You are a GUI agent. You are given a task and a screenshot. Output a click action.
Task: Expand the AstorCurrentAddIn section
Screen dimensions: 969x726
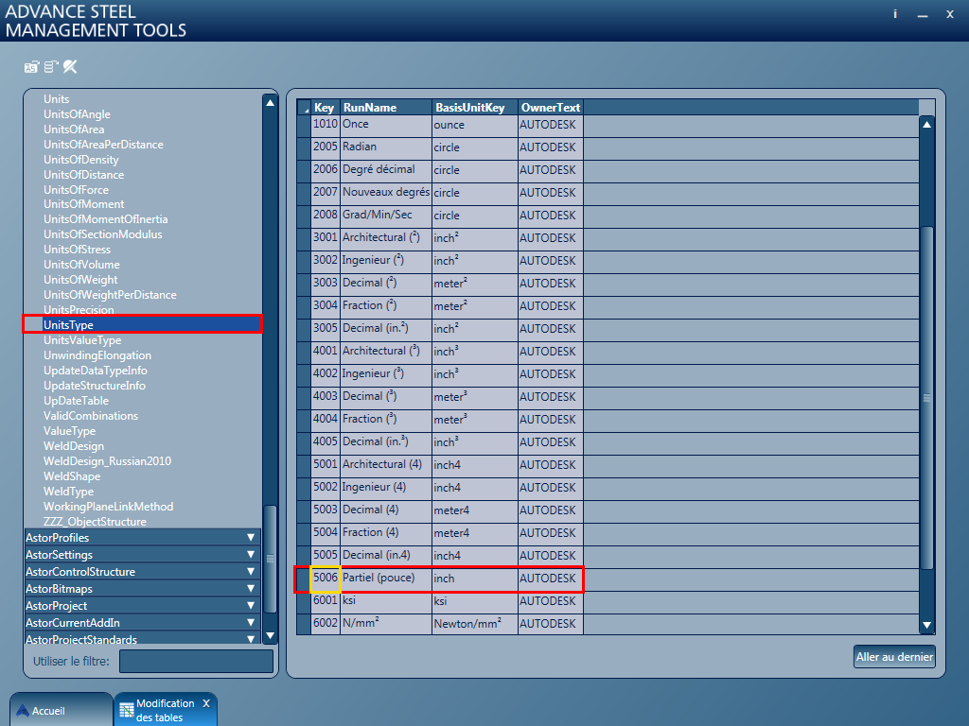point(143,622)
